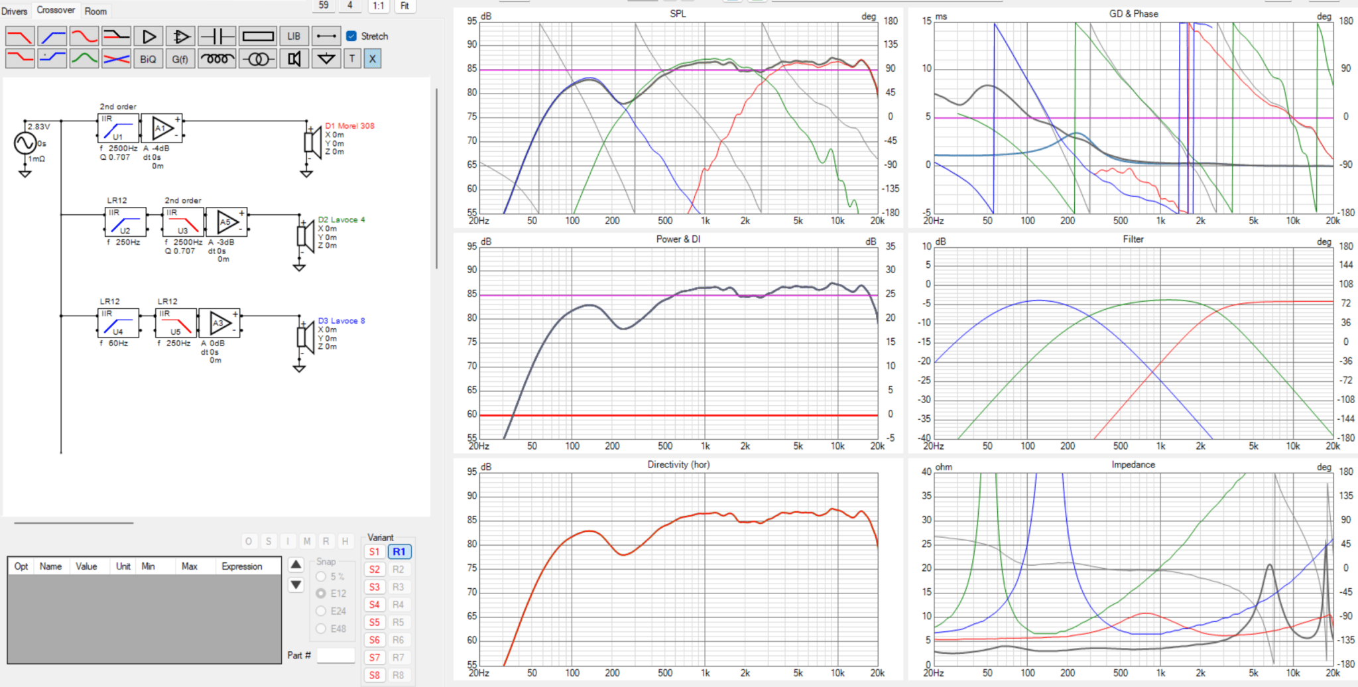Add a loudspeaker driver component
Viewport: 1358px width, 687px height.
tap(294, 58)
